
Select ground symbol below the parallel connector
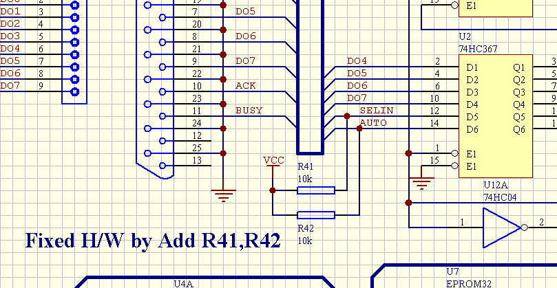click(222, 195)
